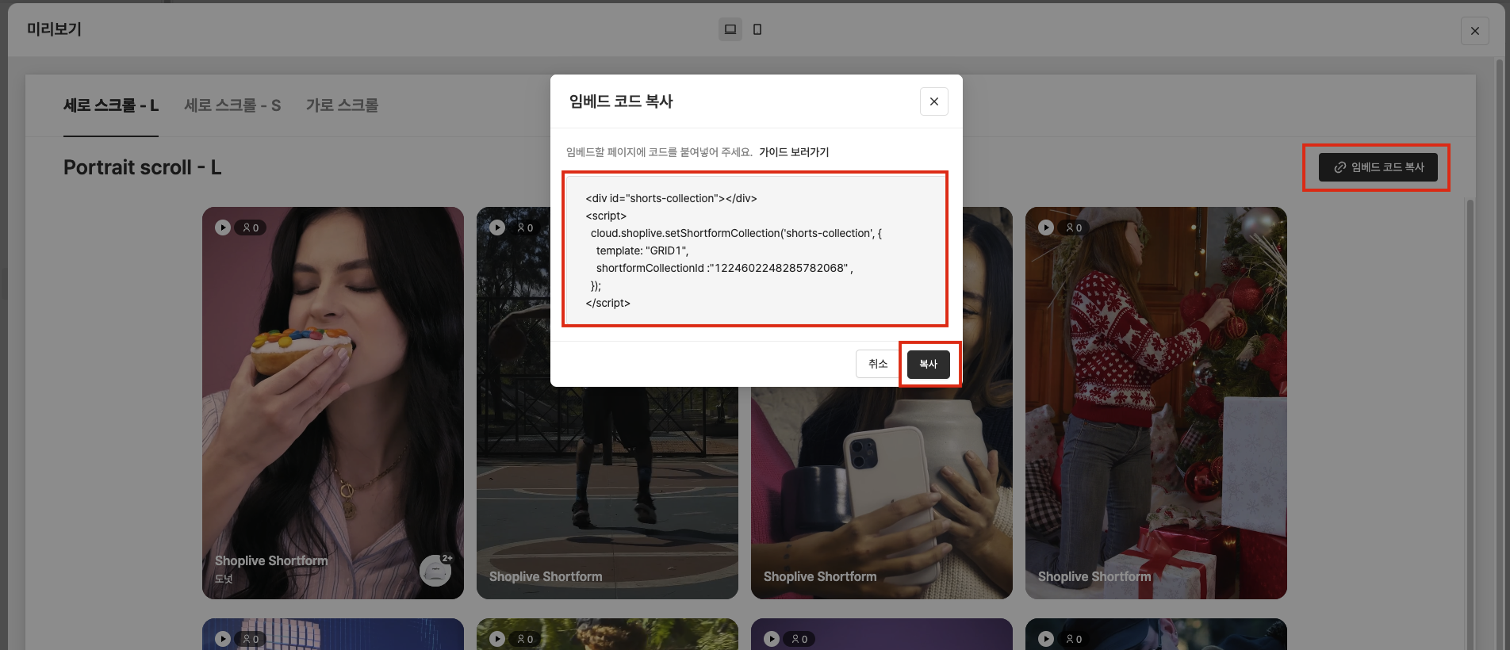The width and height of the screenshot is (1510, 650).
Task: Switch preview to desktop view icon
Action: 730,29
